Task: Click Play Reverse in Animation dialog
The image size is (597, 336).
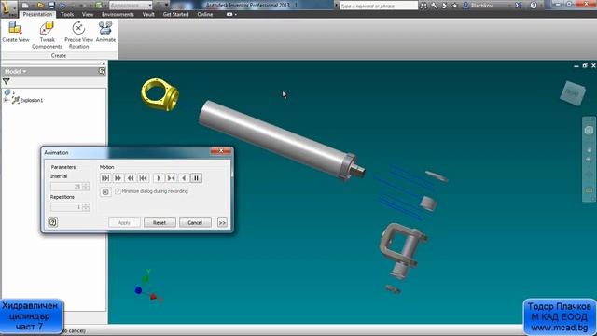Action: 184,178
